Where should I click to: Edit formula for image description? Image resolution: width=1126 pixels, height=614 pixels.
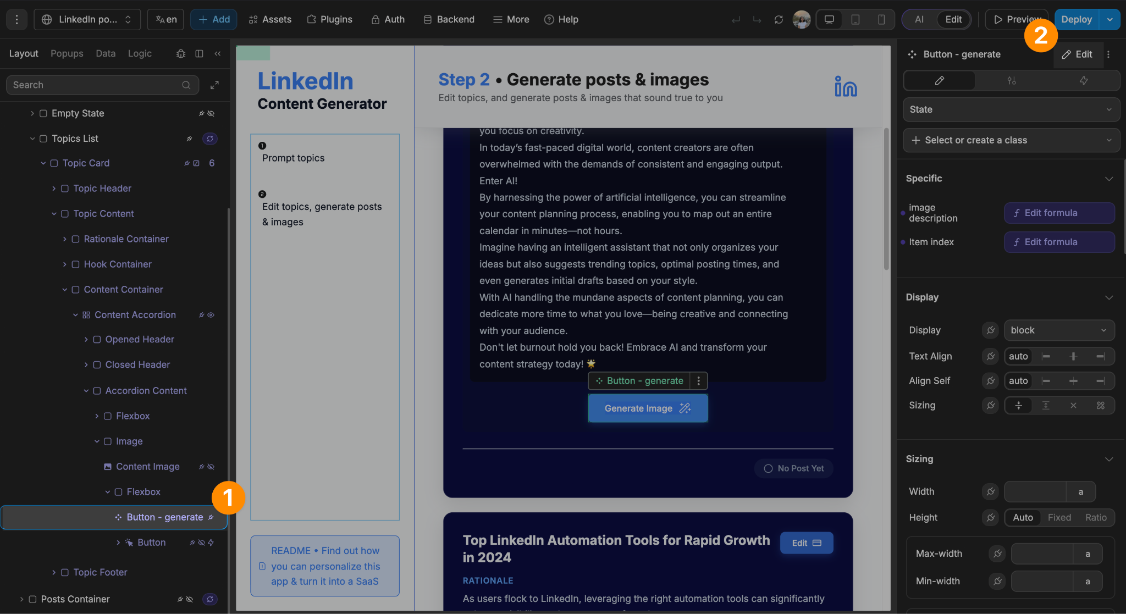(1059, 213)
